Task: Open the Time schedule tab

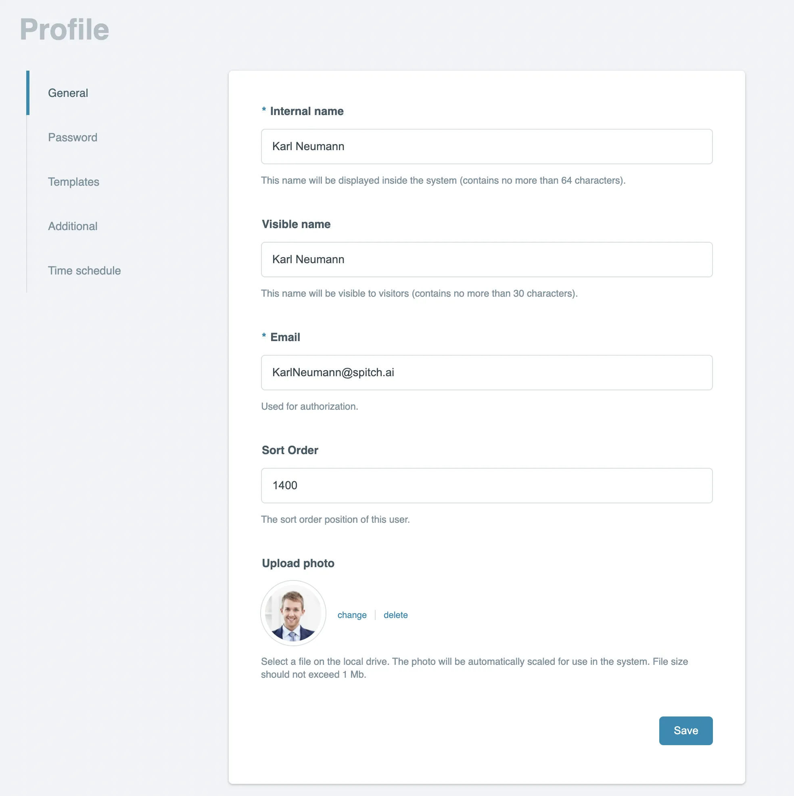Action: coord(84,271)
